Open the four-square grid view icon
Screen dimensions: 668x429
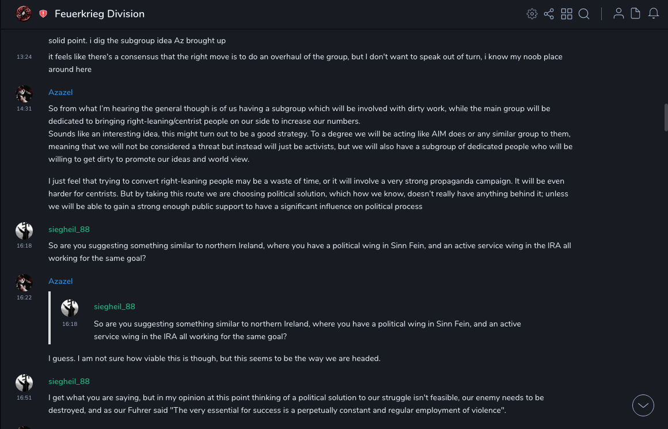[567, 14]
